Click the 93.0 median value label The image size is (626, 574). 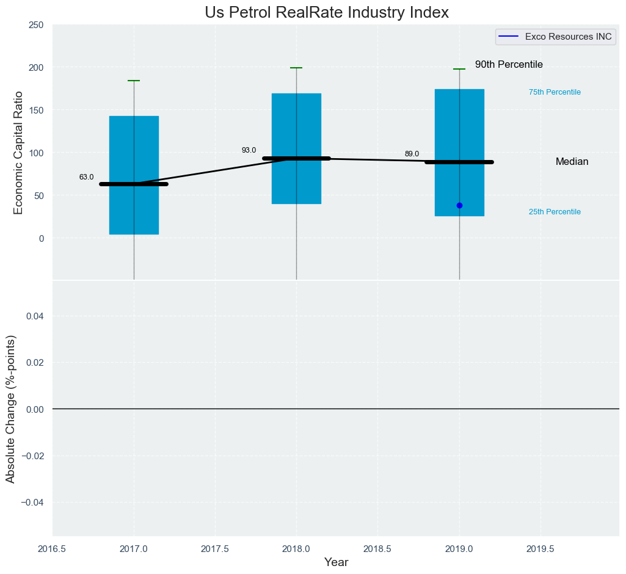coord(249,150)
